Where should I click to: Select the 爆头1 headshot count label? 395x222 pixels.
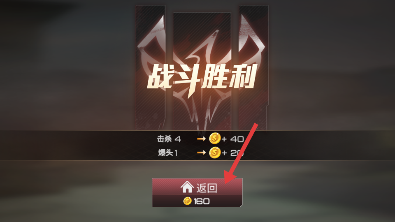coord(168,153)
